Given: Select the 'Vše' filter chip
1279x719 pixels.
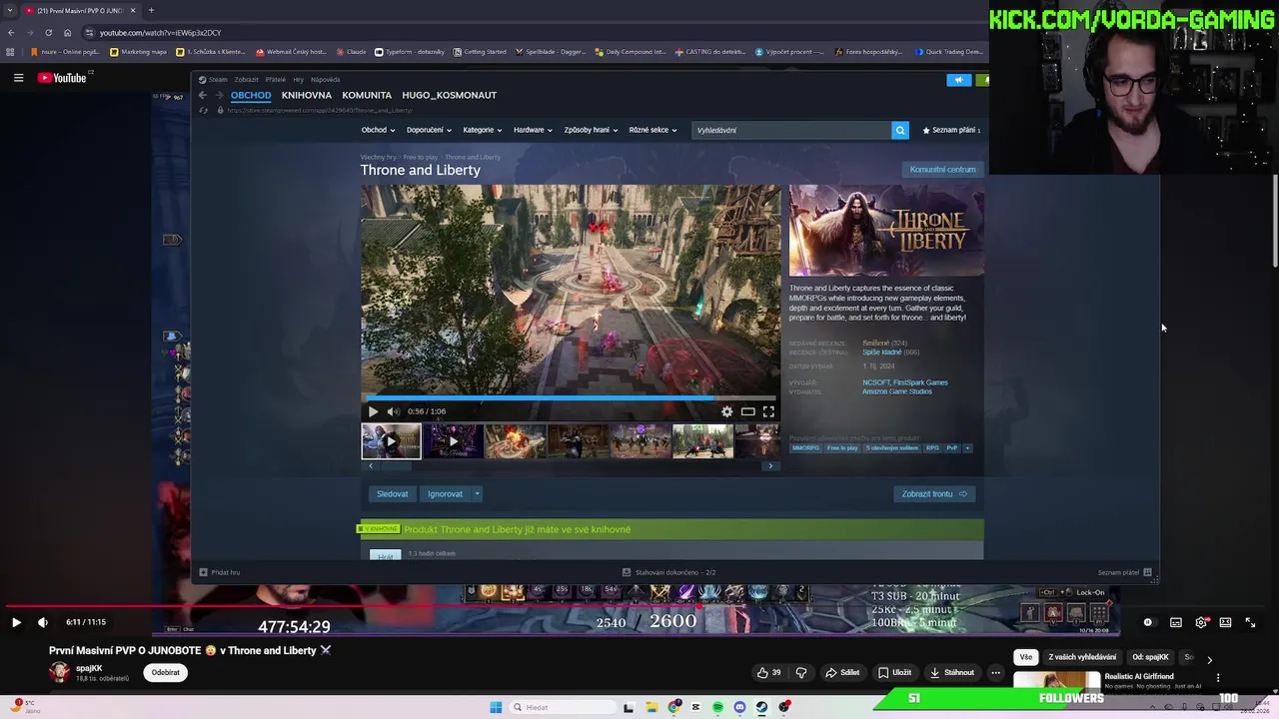Looking at the screenshot, I should [x=1025, y=657].
